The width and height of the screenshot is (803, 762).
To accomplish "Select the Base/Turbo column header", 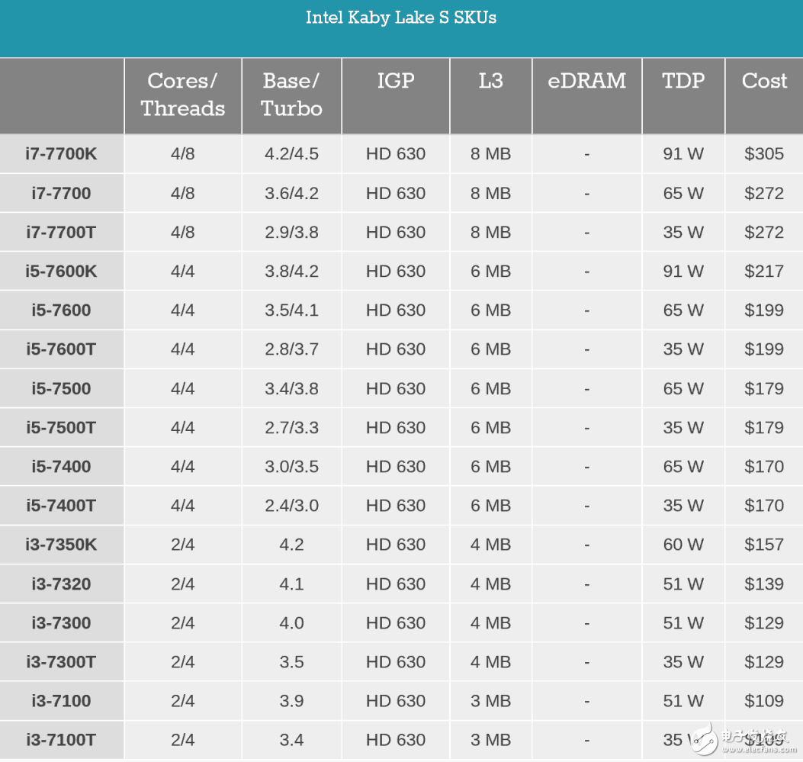I will pyautogui.click(x=291, y=95).
